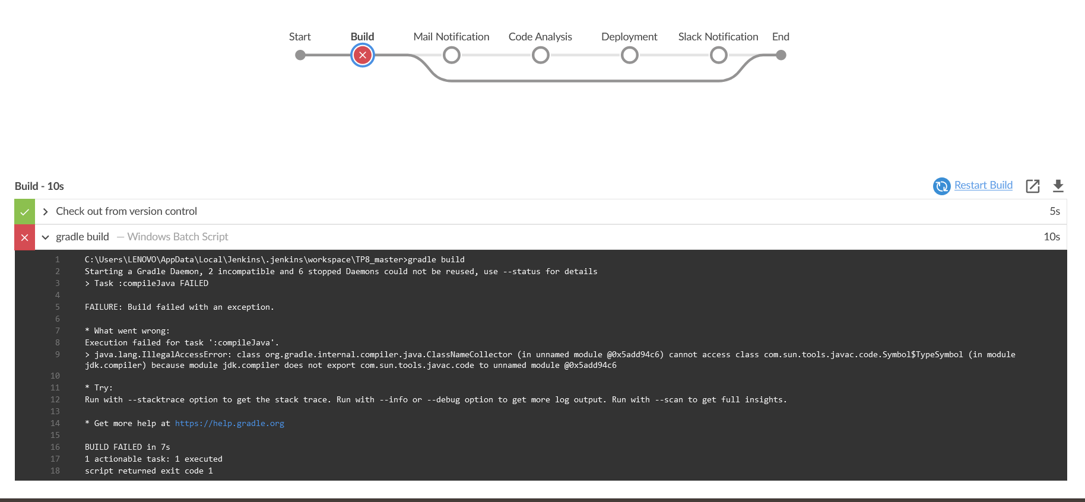Click the 'gradle build' step title
The image size is (1085, 502).
(x=83, y=237)
